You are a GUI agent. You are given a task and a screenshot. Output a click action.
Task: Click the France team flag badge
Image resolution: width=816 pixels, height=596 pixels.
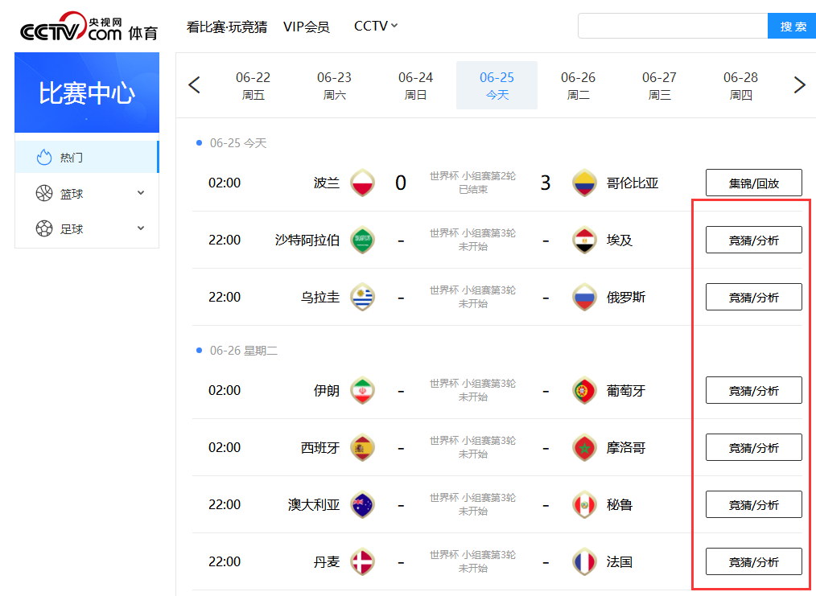tap(584, 561)
